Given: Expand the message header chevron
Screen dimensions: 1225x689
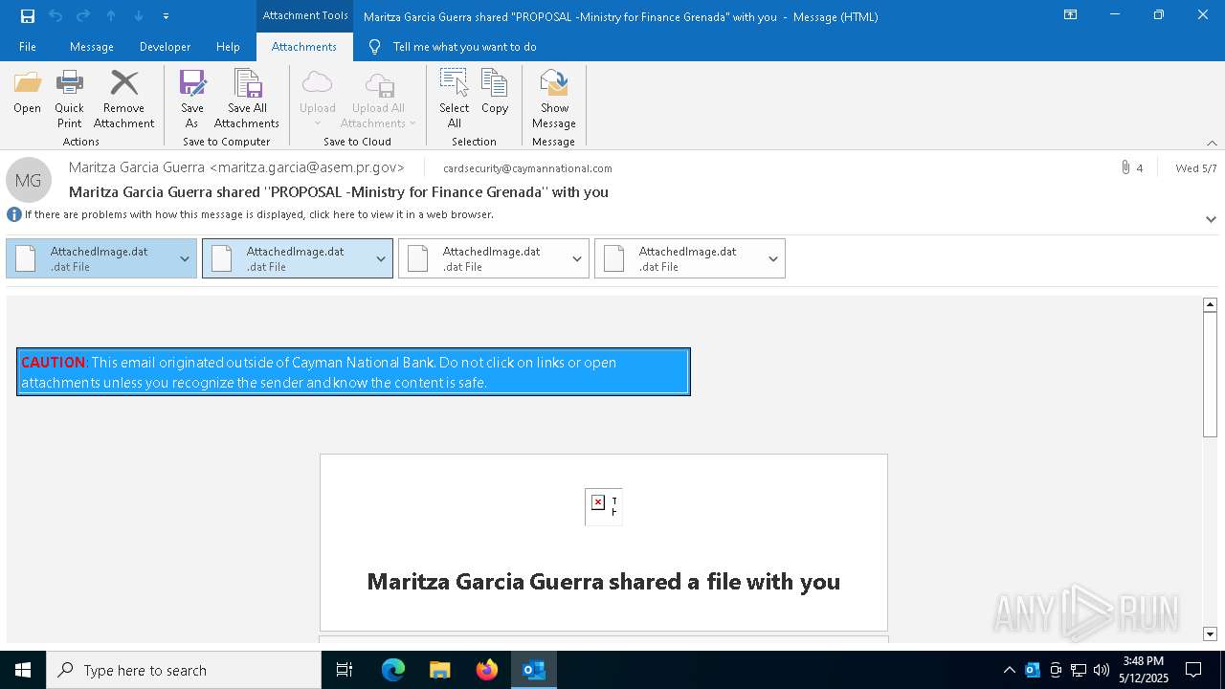Looking at the screenshot, I should coord(1211,219).
